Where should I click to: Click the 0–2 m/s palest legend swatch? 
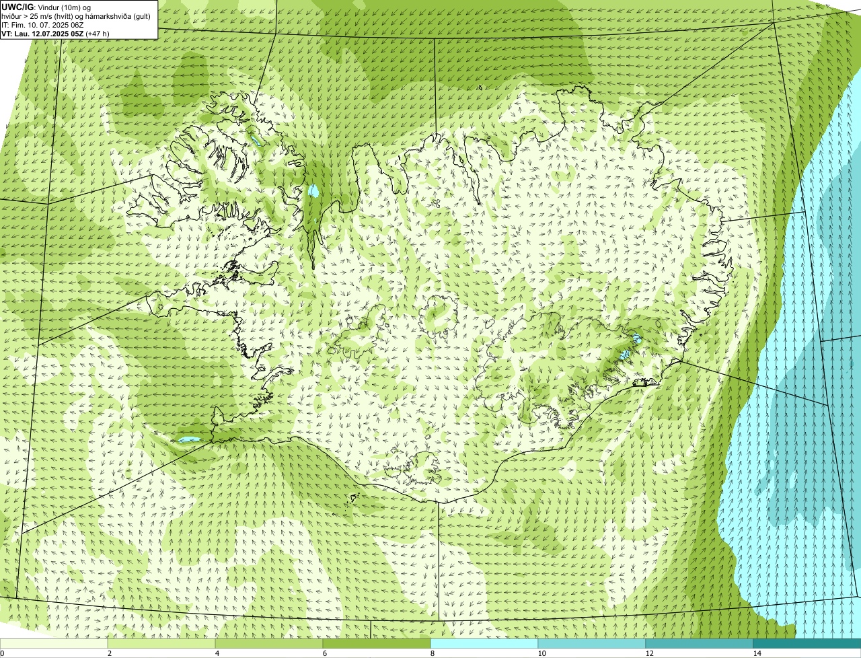coord(54,643)
